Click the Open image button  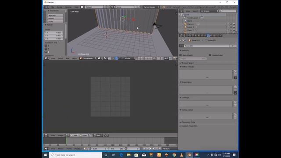(x=83, y=135)
